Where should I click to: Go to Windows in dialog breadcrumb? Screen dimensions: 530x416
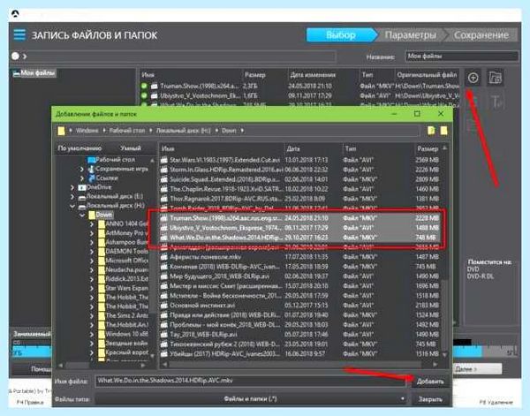coord(87,131)
